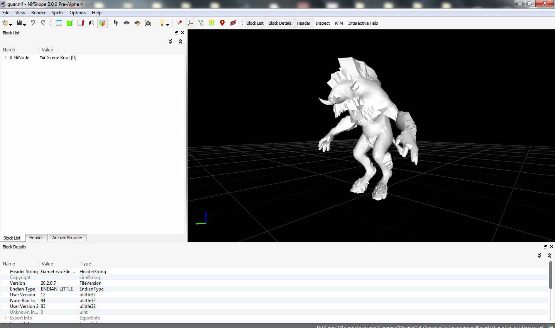
Task: Click the yellow-green circle icon
Action: (x=212, y=23)
